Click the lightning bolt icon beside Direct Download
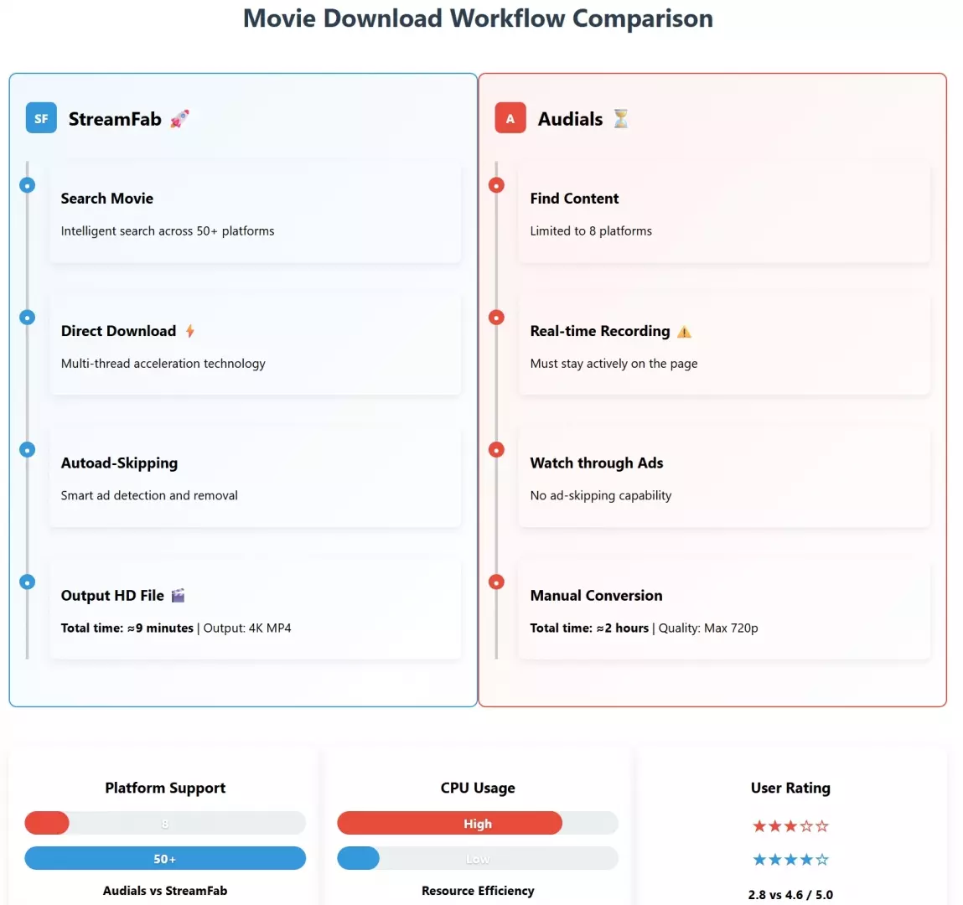Image resolution: width=963 pixels, height=905 pixels. click(190, 331)
